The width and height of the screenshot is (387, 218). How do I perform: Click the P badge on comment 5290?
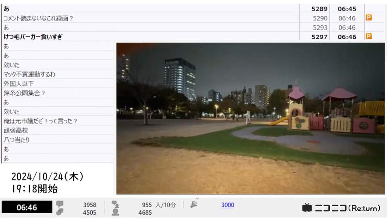(368, 17)
